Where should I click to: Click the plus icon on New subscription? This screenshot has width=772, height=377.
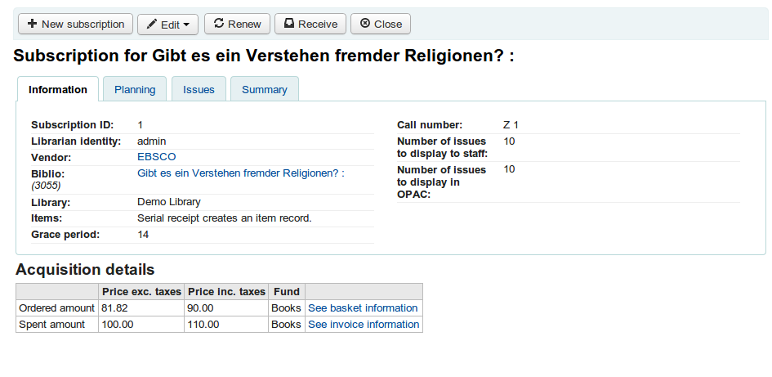point(32,24)
